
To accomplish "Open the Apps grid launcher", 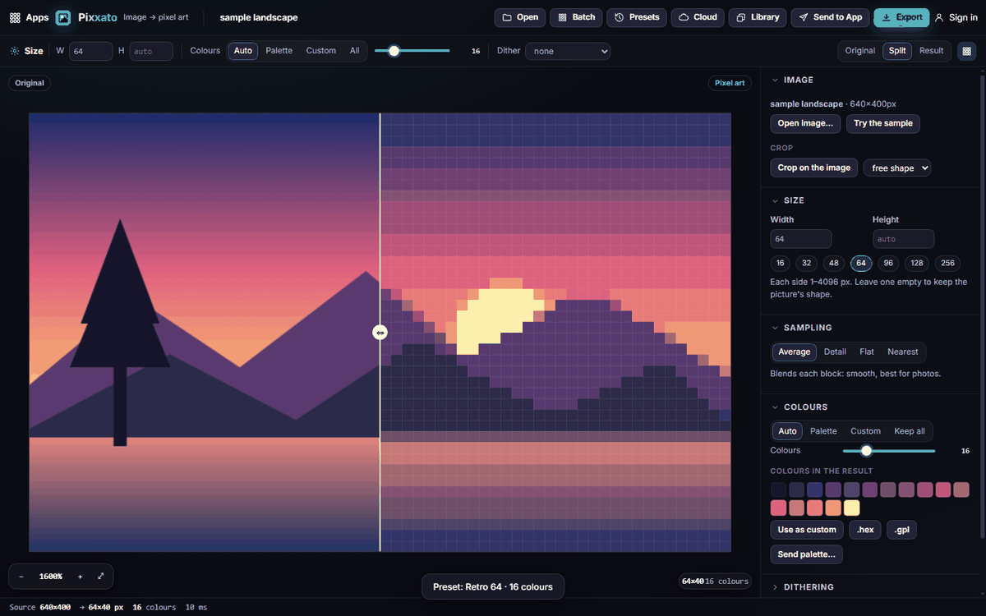I will click(29, 17).
